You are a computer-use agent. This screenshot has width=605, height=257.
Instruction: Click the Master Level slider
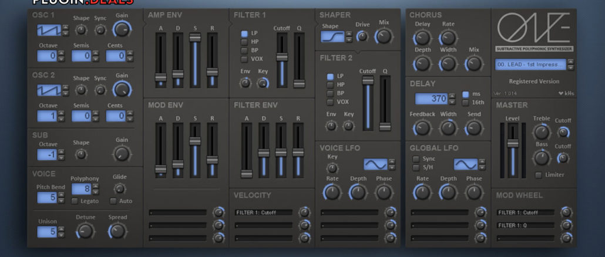(513, 150)
